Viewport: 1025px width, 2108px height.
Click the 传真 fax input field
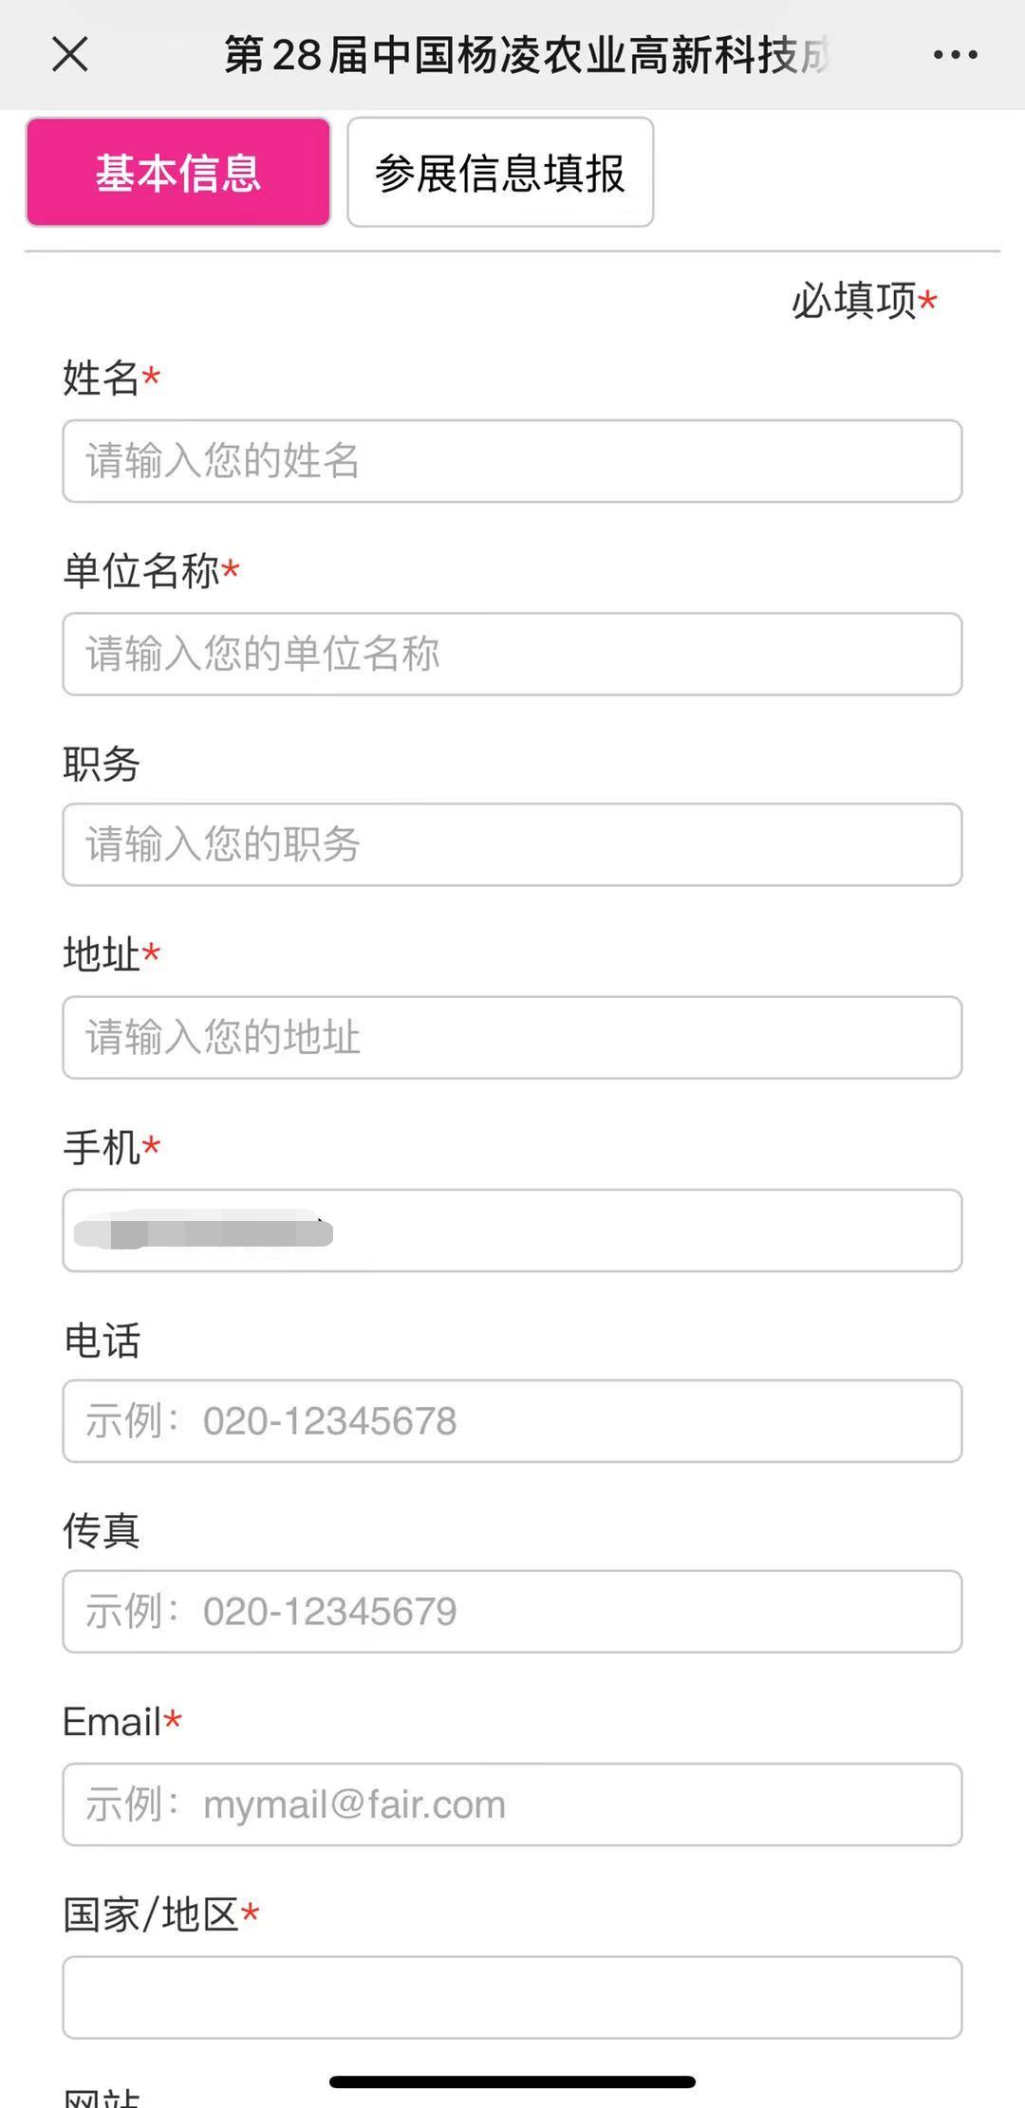[512, 1612]
